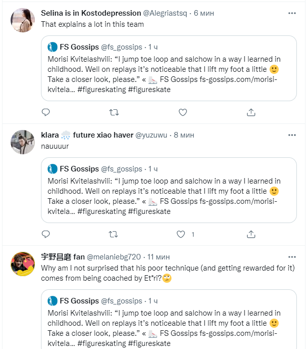Like Selina's tweet
Viewport: 306px width, 349px height.
pos(183,112)
